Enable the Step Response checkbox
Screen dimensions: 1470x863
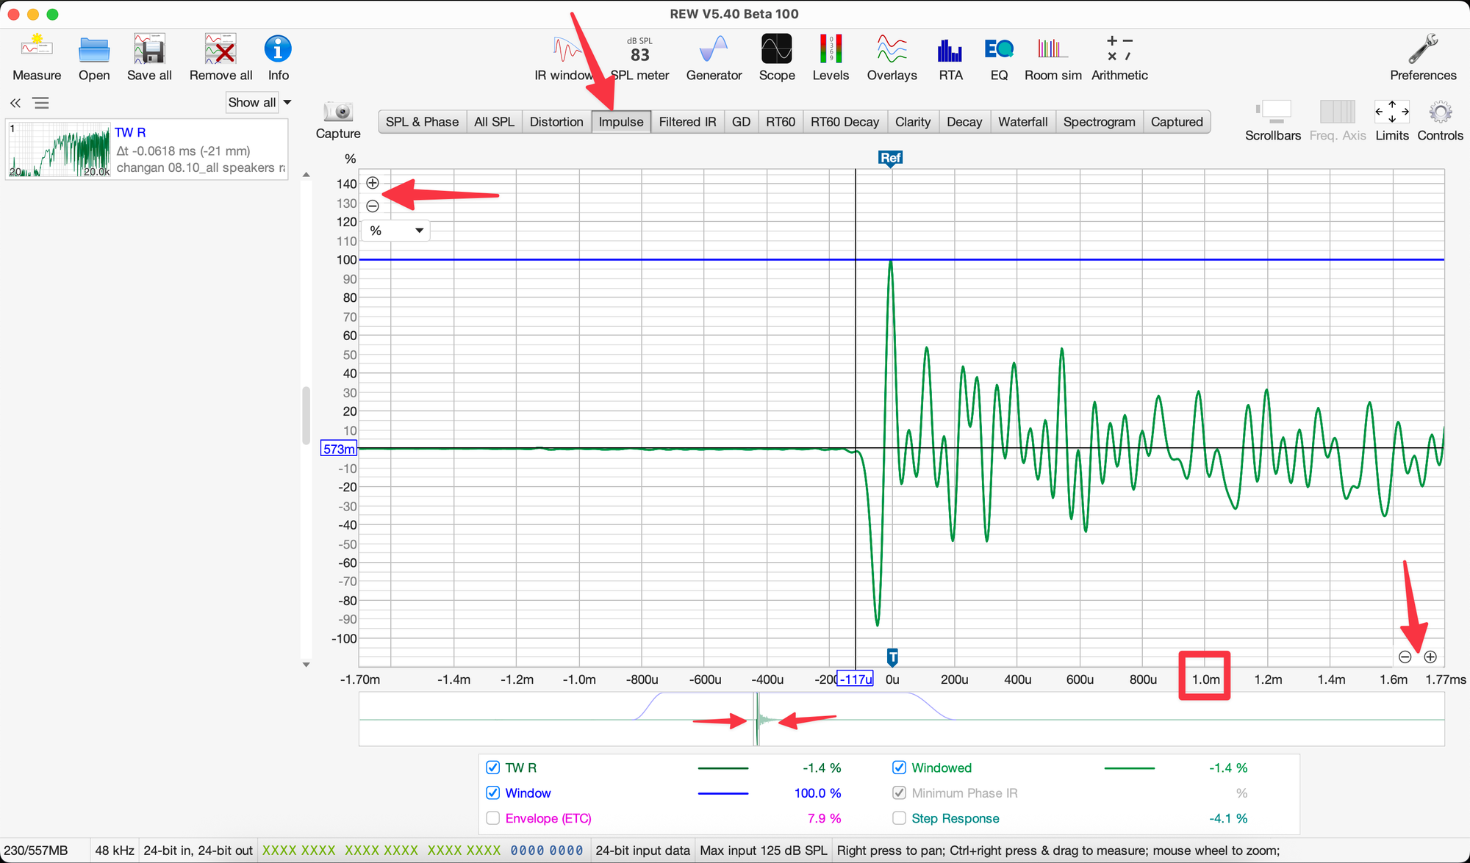[x=899, y=818]
